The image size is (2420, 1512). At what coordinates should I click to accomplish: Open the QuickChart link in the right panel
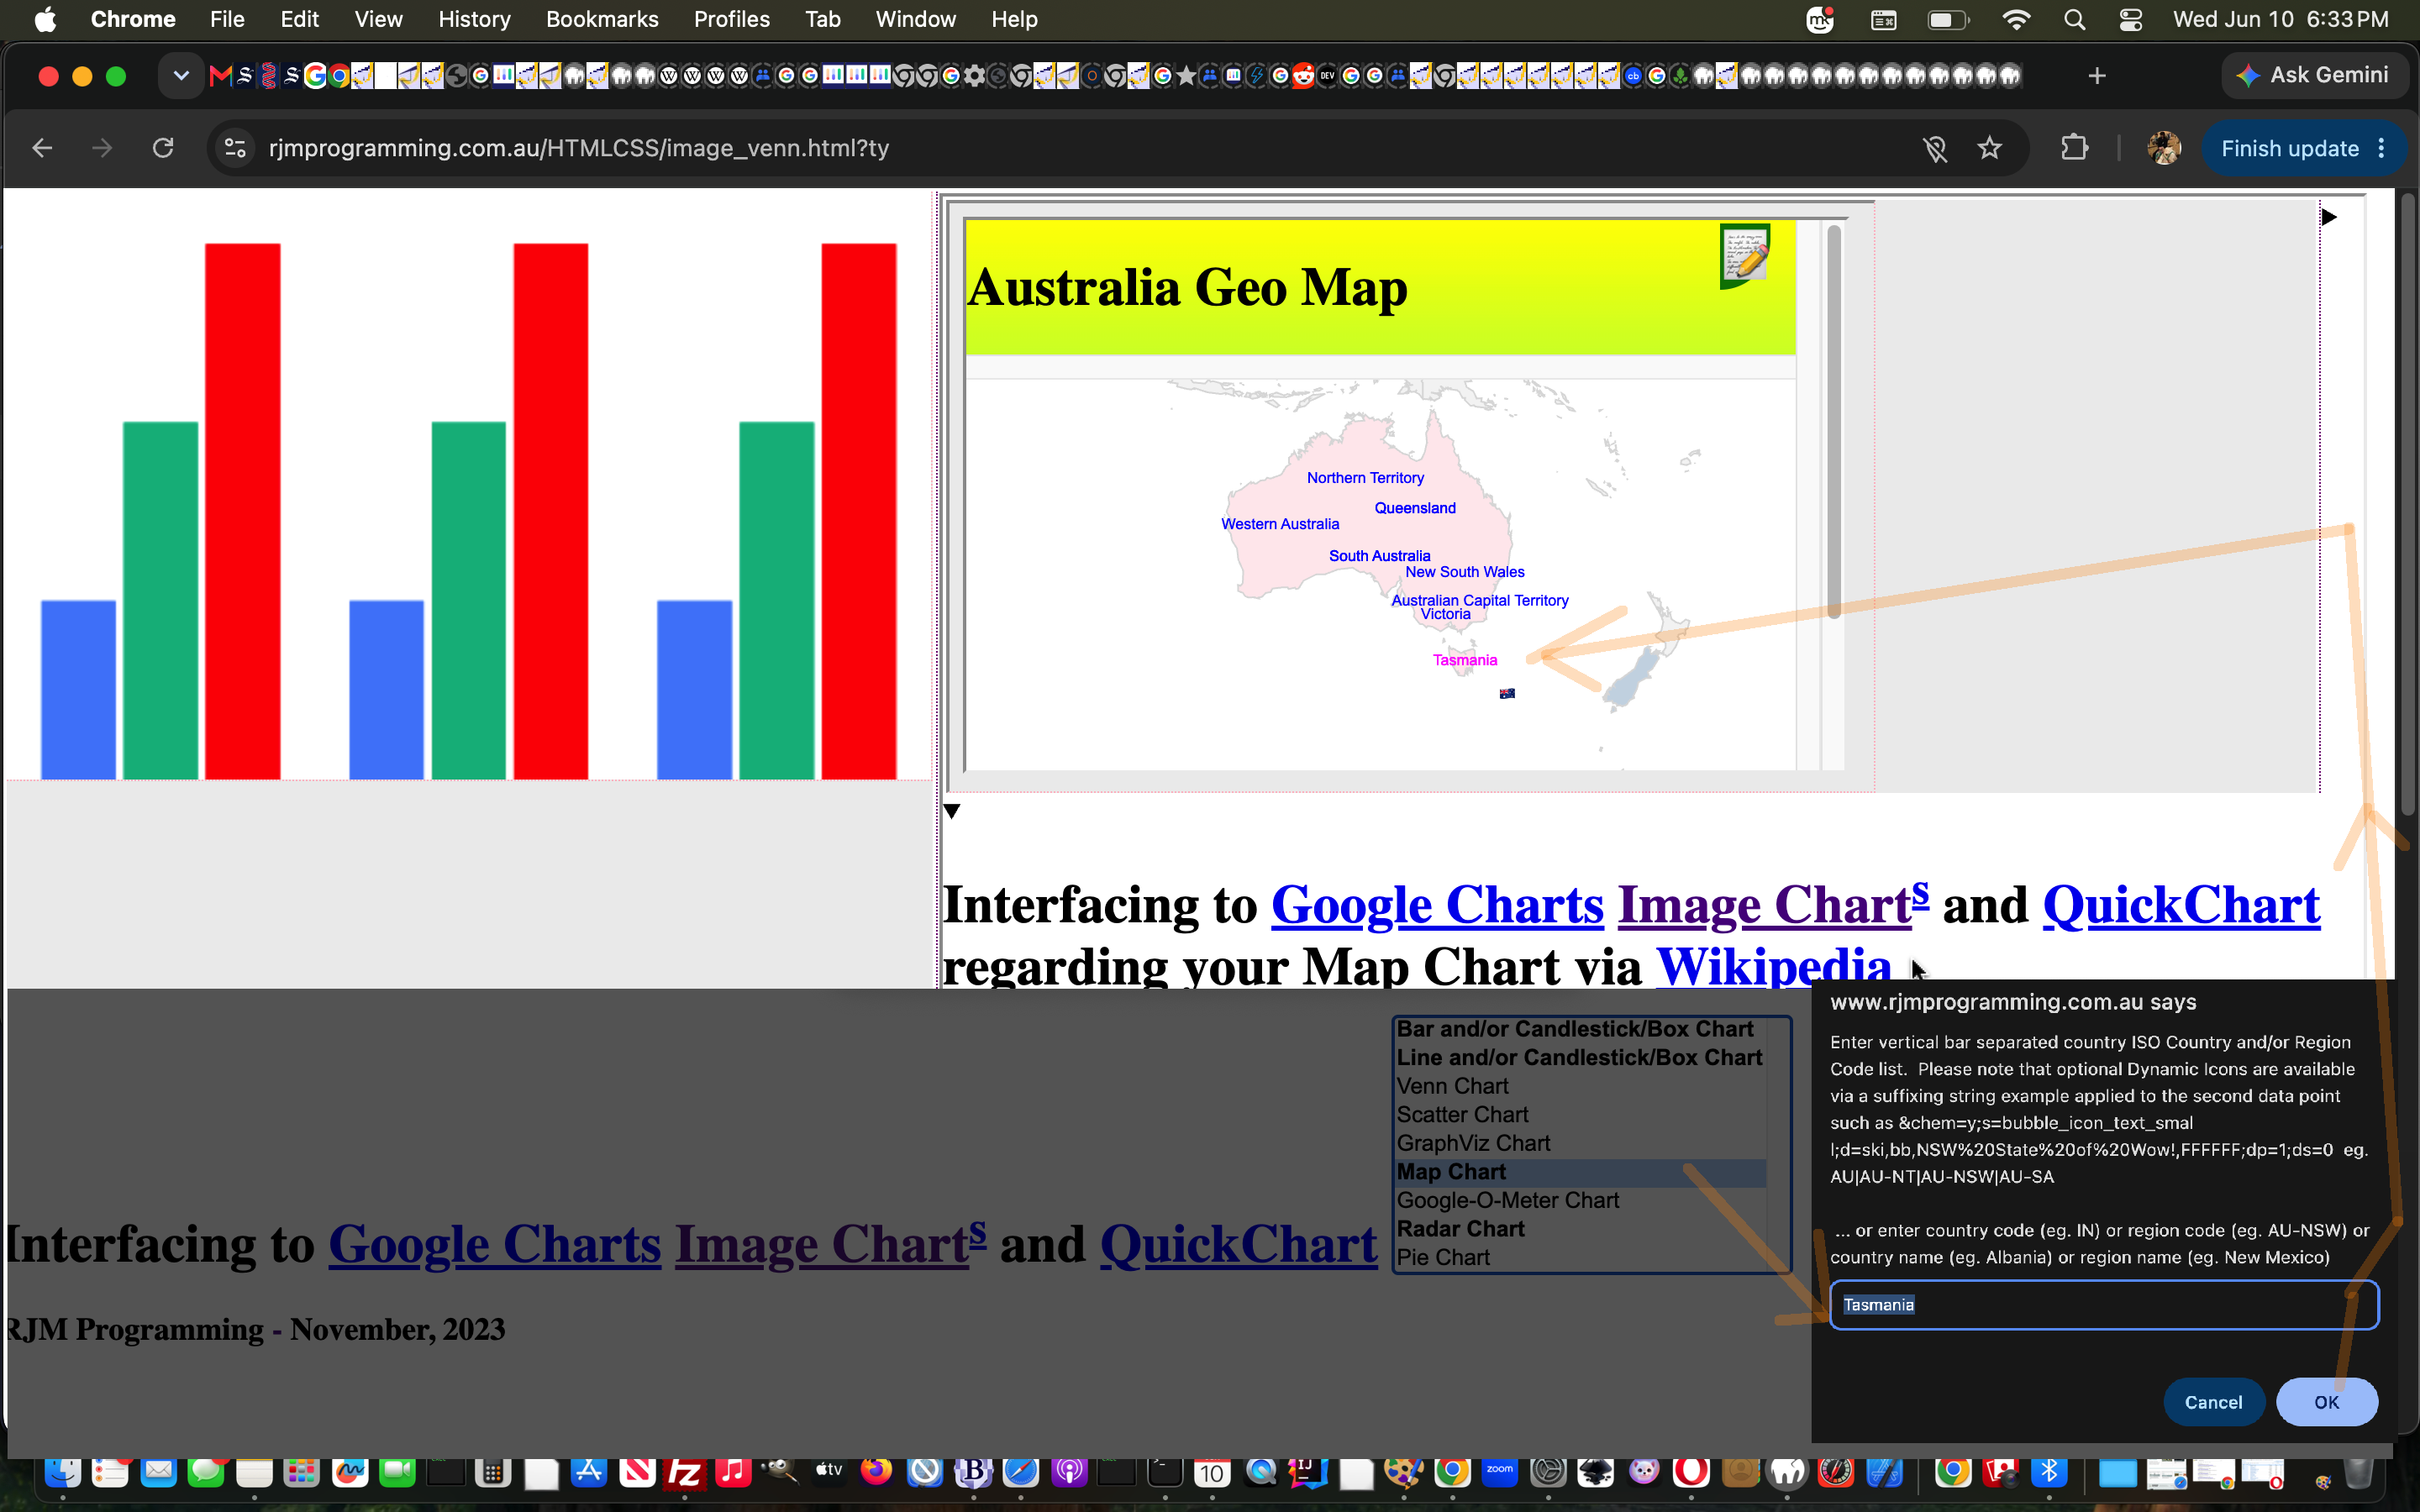click(2181, 905)
